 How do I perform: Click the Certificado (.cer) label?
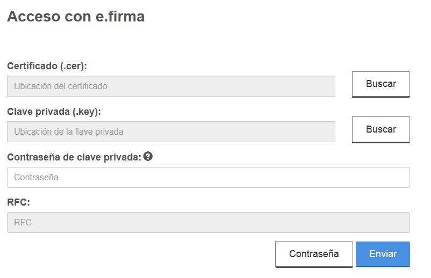coord(47,66)
